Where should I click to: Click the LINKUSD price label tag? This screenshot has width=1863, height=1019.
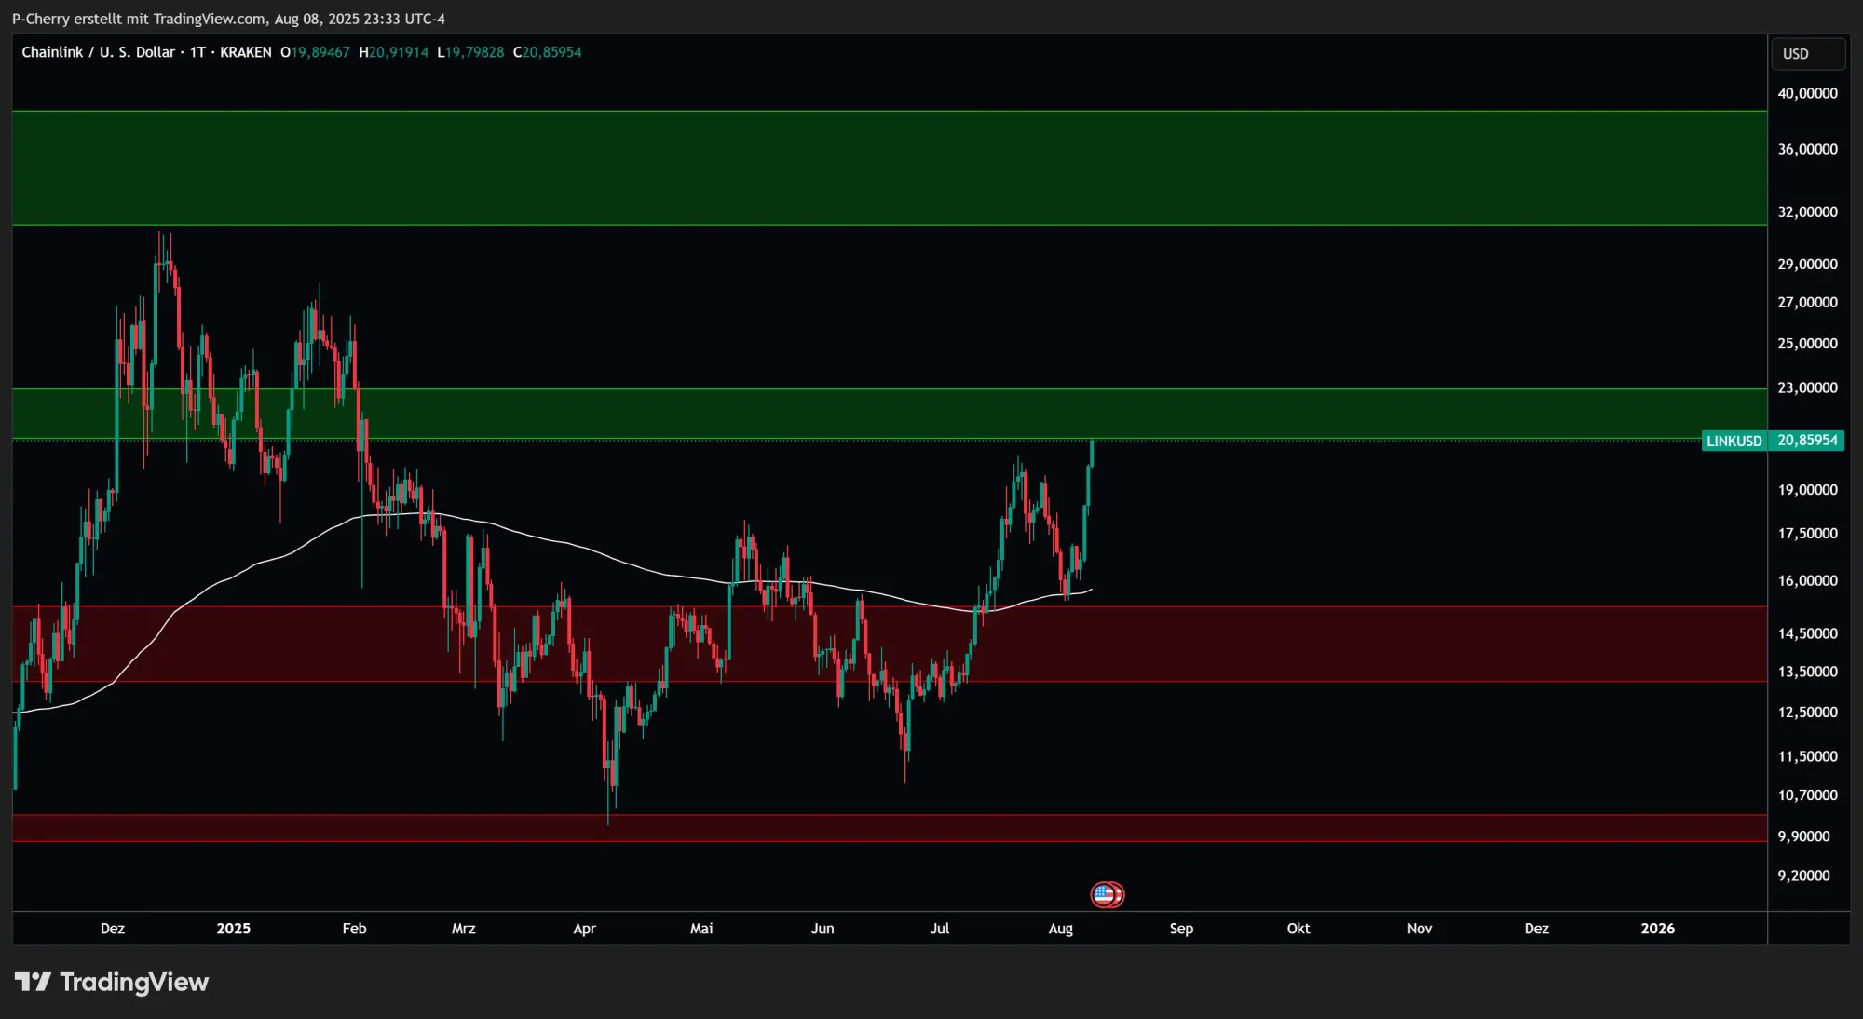tap(1734, 441)
